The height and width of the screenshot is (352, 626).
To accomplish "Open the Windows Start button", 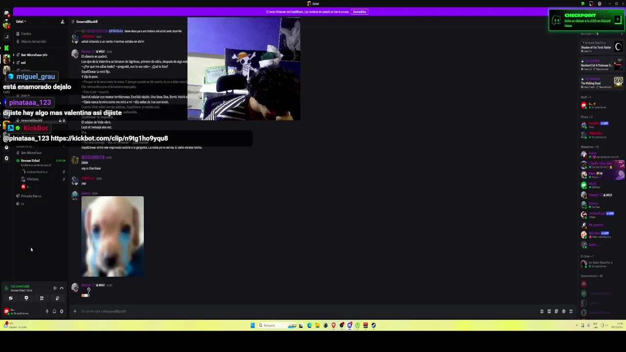I will [x=253, y=326].
